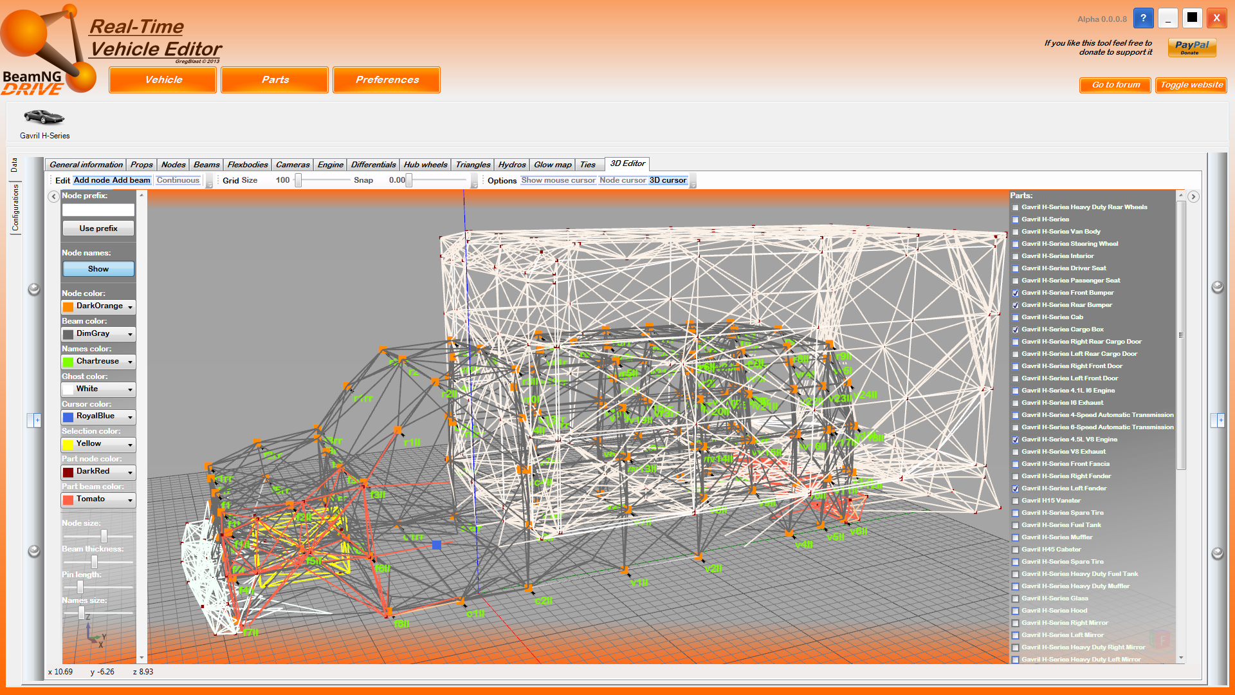
Task: Click the Use prefix button
Action: pos(98,228)
